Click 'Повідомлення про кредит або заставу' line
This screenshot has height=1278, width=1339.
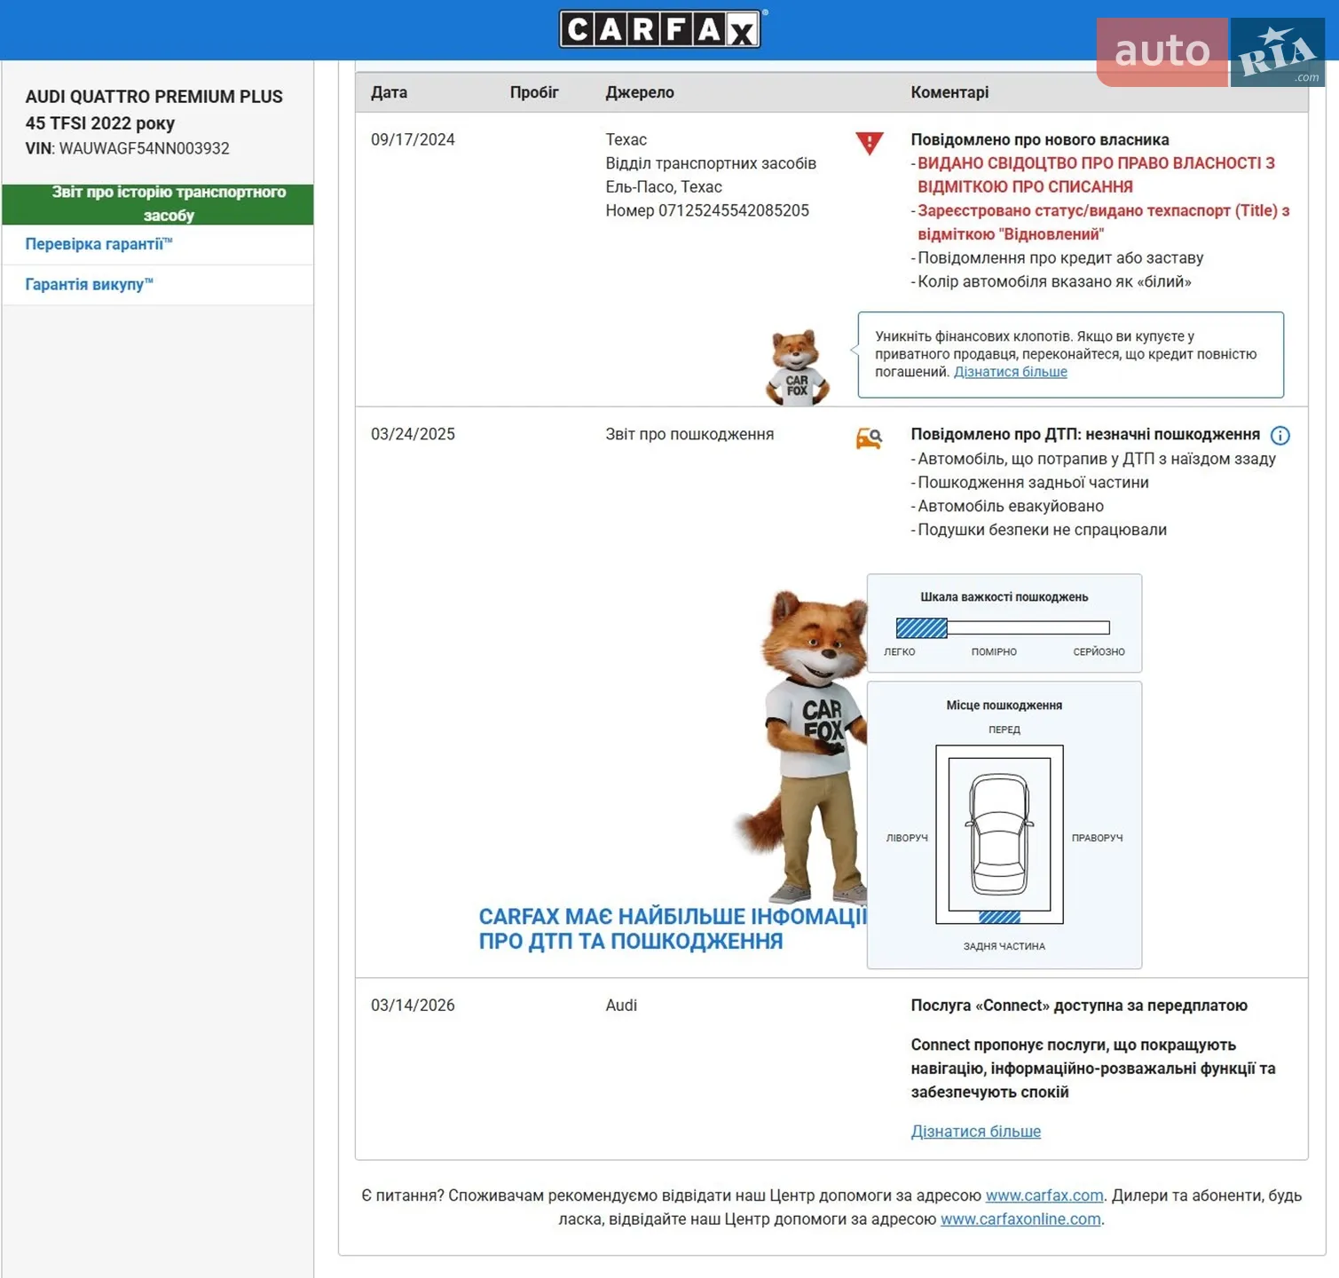pos(1060,258)
